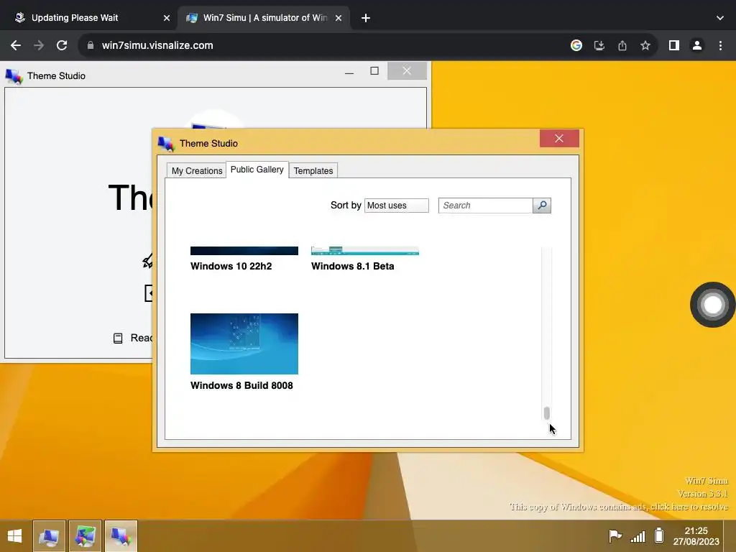Maximize the background Theme Studio window

(x=374, y=71)
